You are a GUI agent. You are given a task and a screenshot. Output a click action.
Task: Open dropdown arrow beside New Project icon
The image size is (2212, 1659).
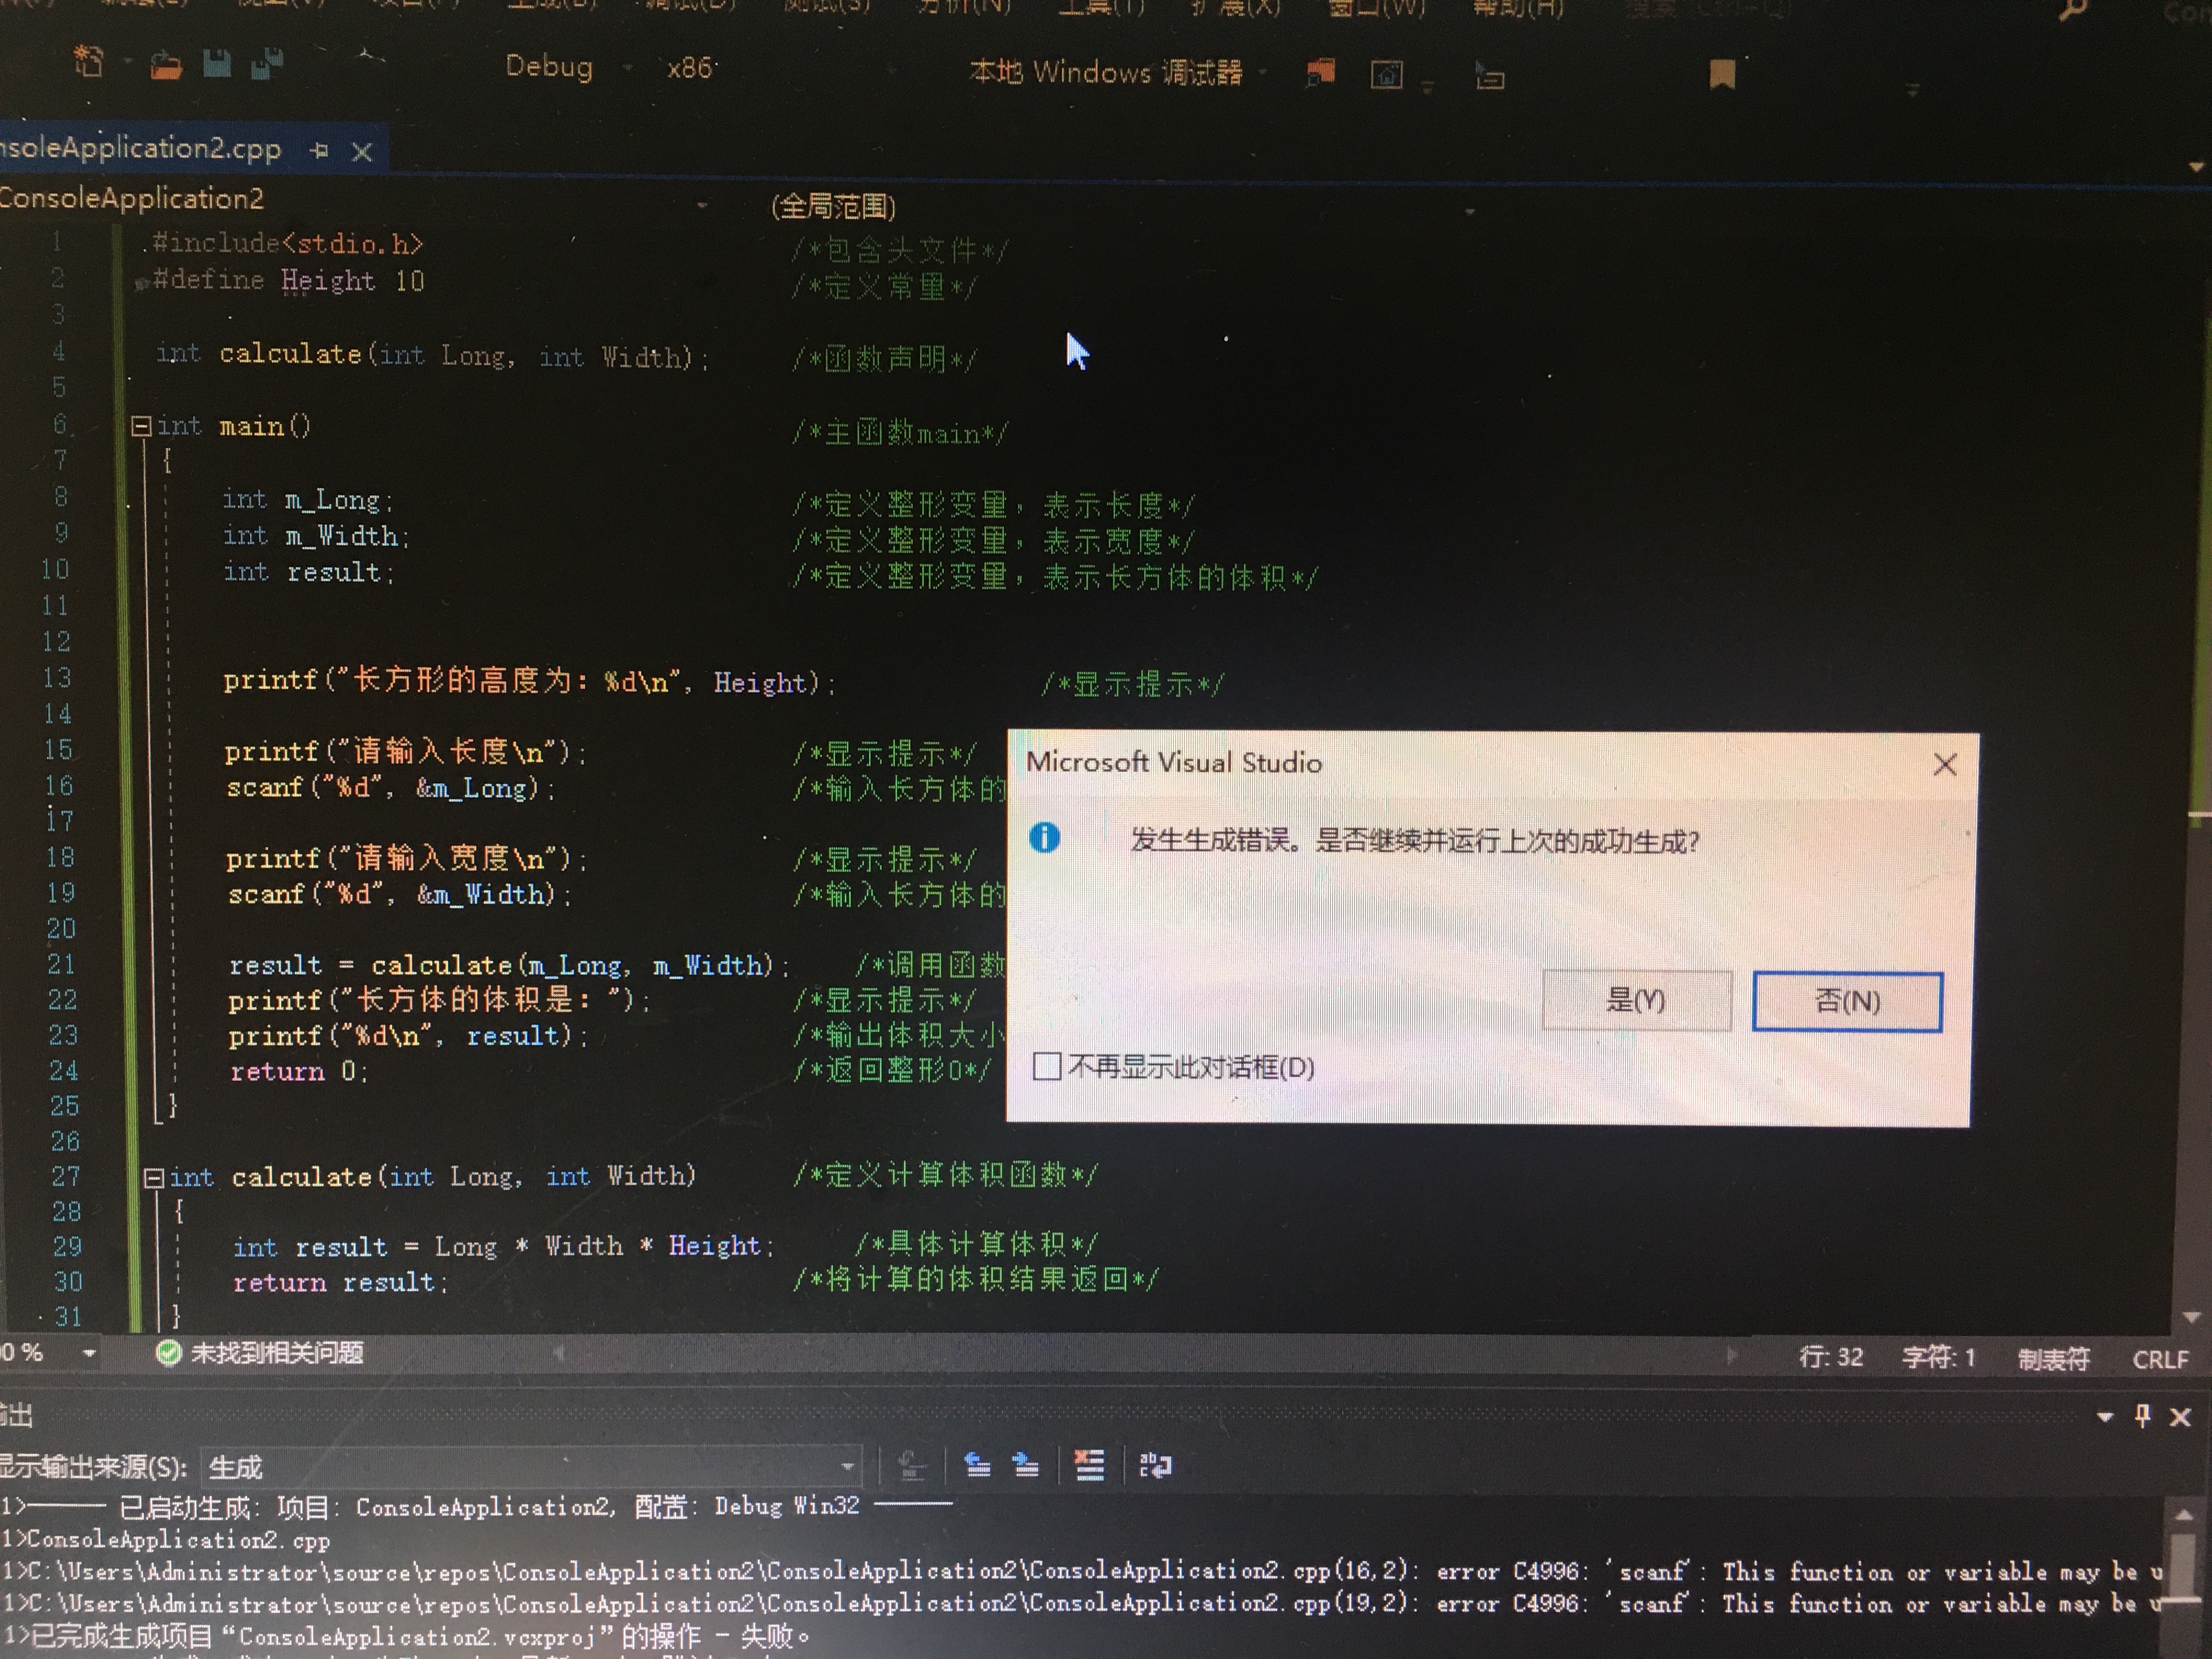pyautogui.click(x=127, y=62)
